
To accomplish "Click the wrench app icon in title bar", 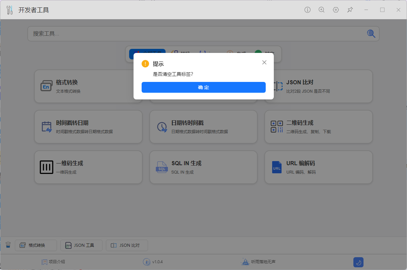I will pos(9,10).
